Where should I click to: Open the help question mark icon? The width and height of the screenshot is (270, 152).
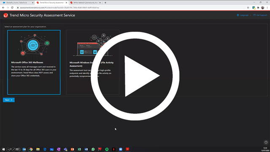(x=266, y=142)
